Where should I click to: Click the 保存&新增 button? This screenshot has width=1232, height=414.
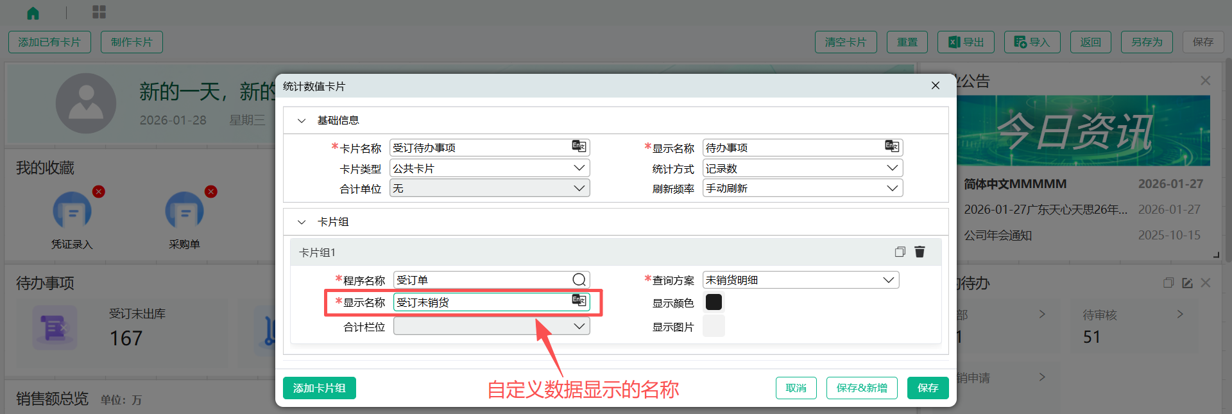[x=861, y=388]
